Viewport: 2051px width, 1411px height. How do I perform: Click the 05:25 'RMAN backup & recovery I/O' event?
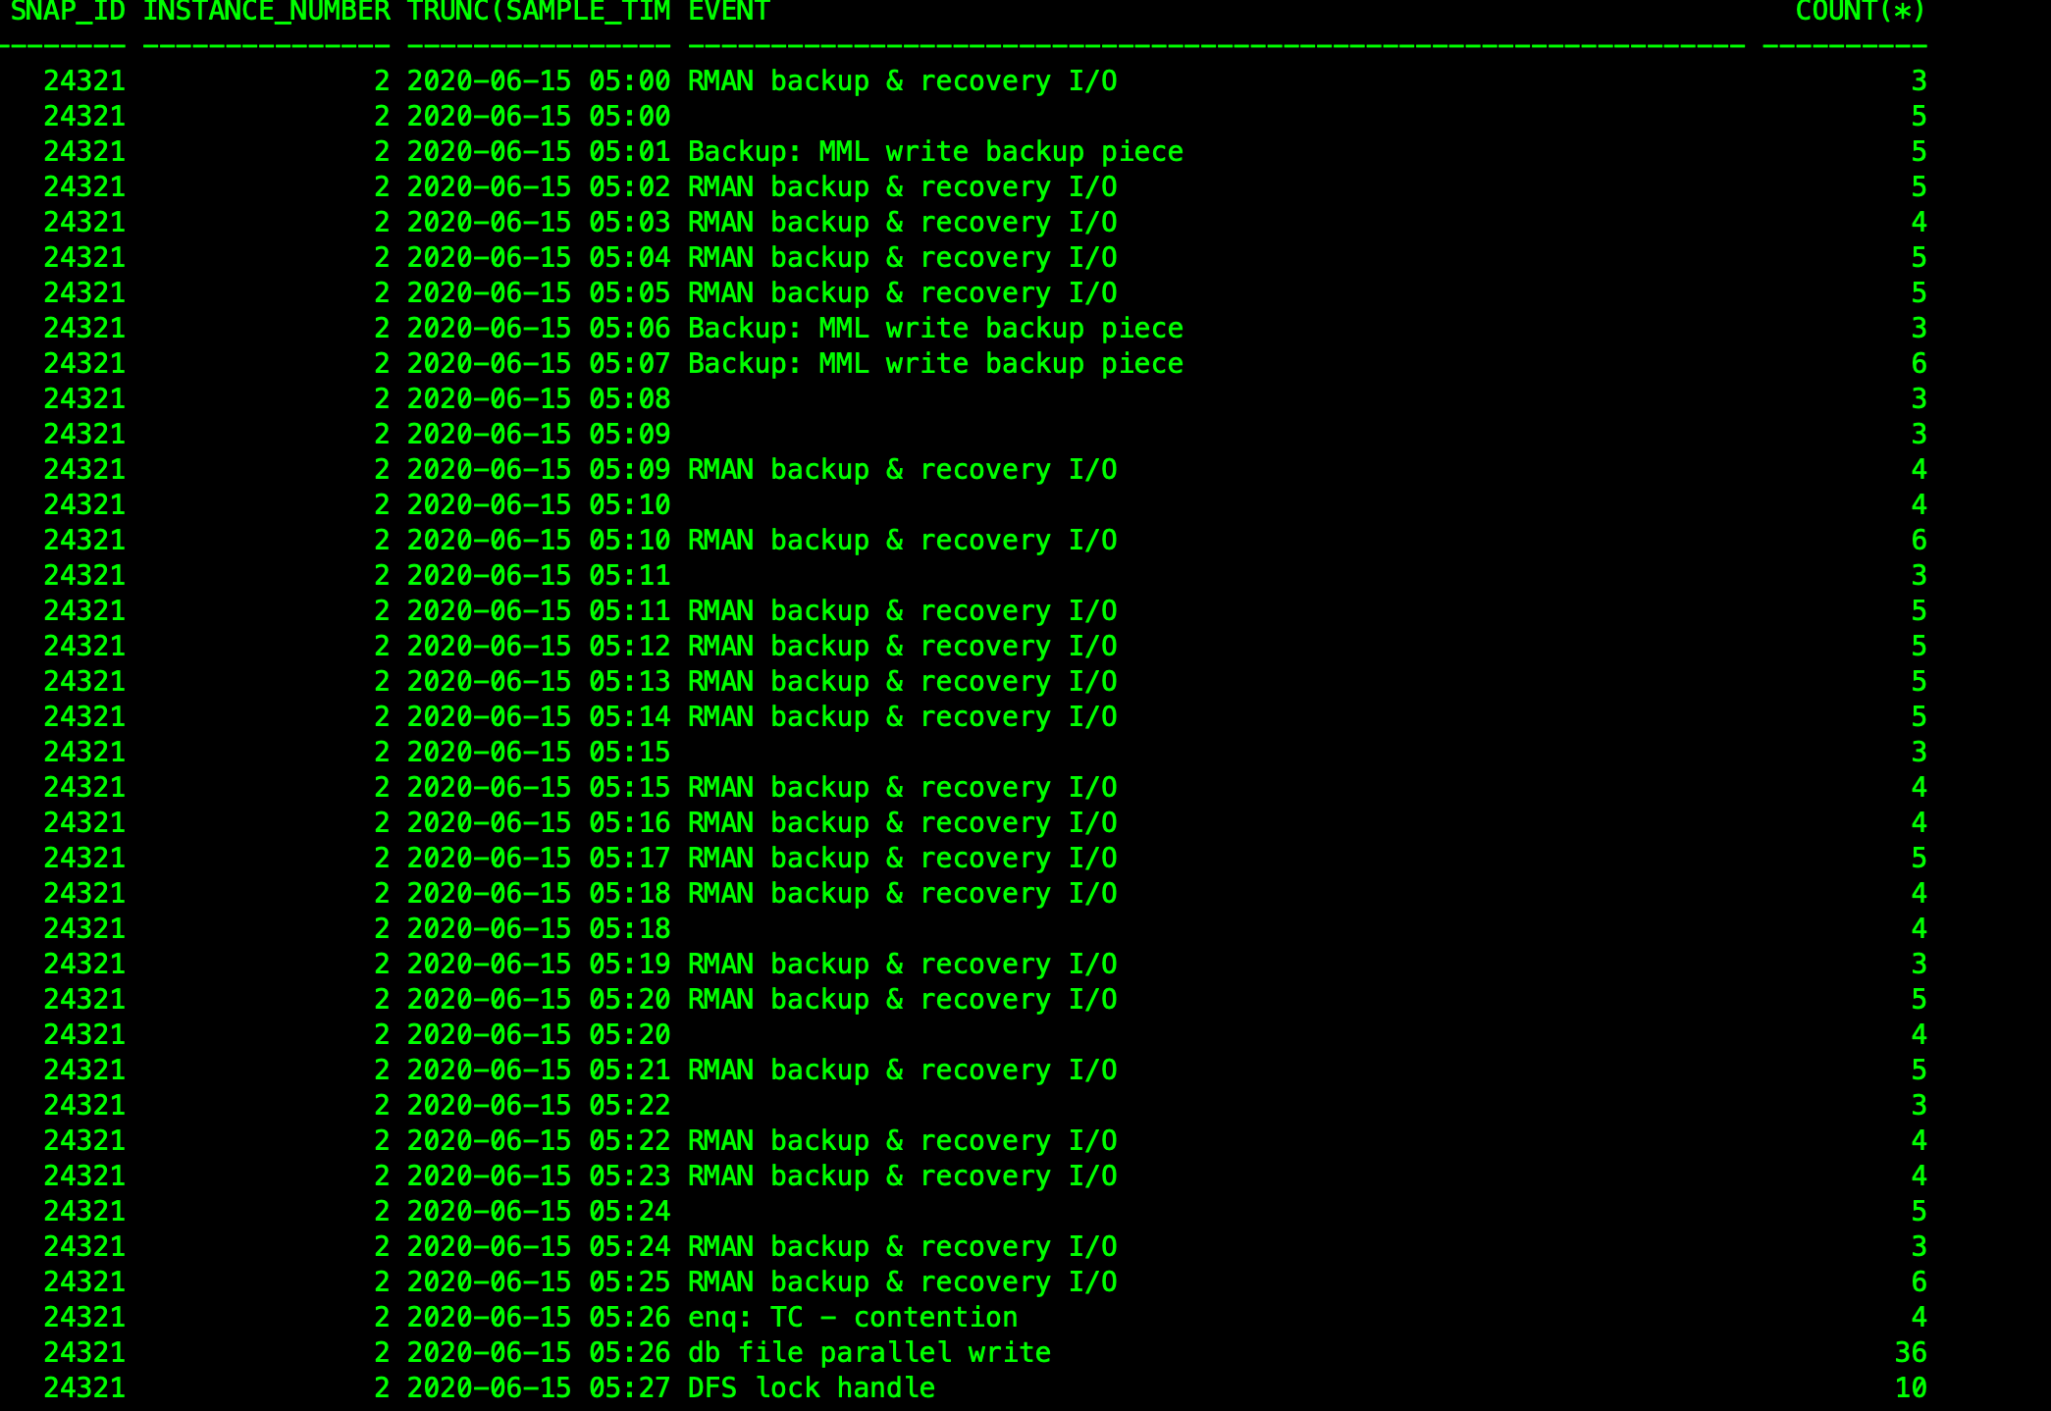pyautogui.click(x=902, y=1281)
